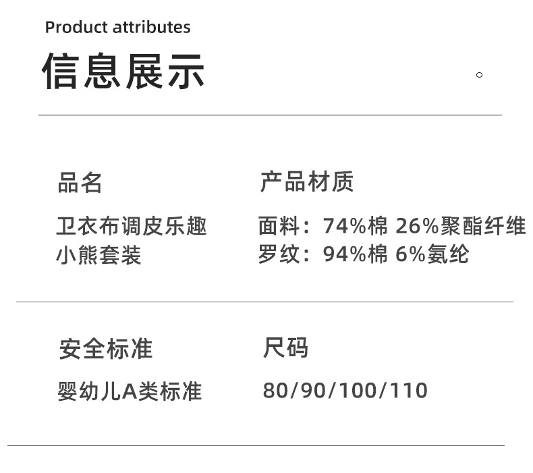The image size is (533, 473).
Task: Click the small circle icon at top right
Action: coord(480,74)
